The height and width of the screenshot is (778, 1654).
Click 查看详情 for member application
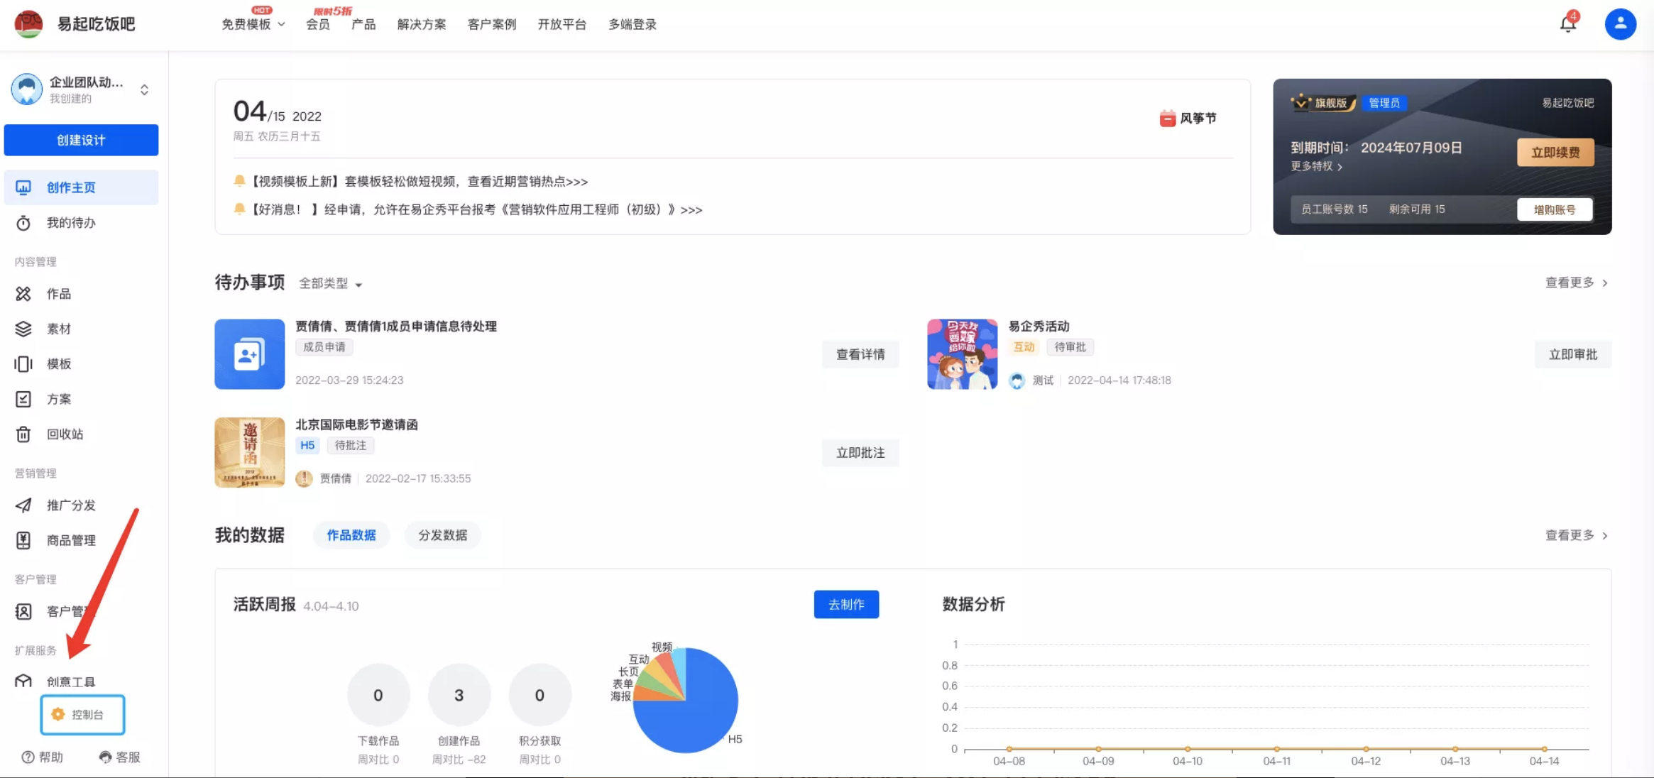(860, 354)
